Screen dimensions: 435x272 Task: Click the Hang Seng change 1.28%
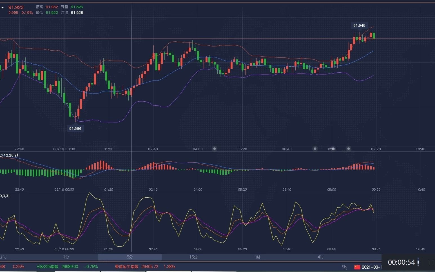click(169, 267)
